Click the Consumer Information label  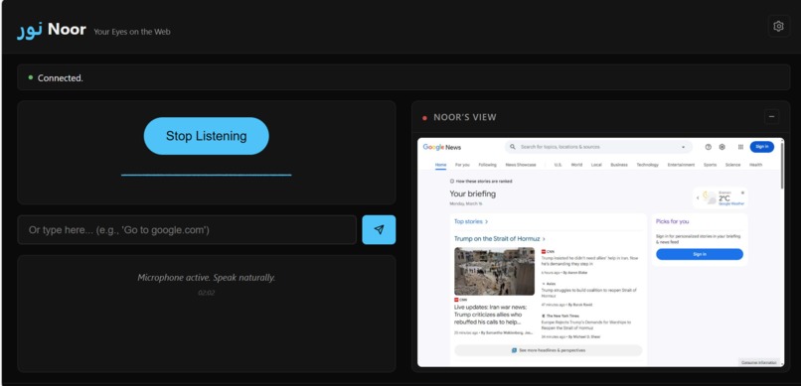point(759,362)
